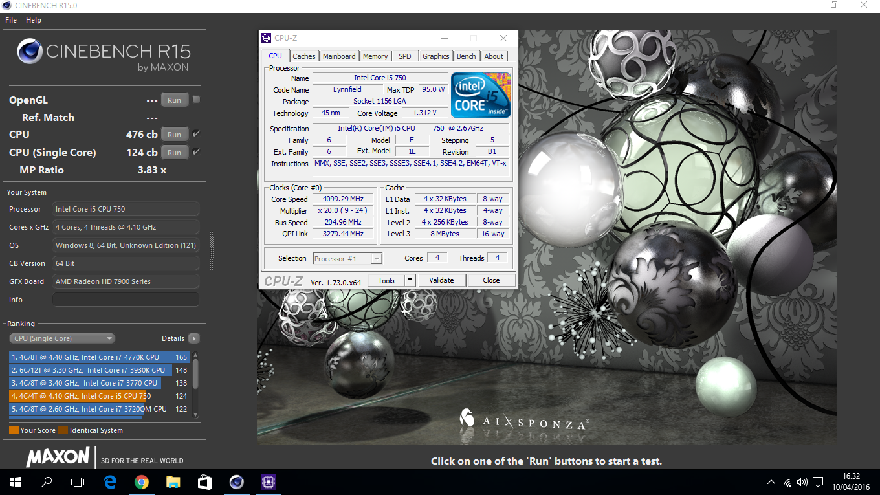Open the taskbar clock showing 16.32
The width and height of the screenshot is (880, 495).
tap(851, 482)
